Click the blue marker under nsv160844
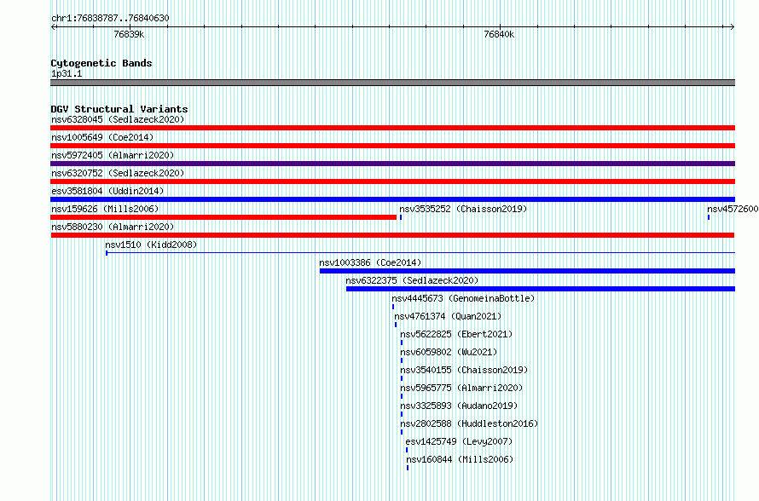The image size is (759, 501). click(x=408, y=468)
